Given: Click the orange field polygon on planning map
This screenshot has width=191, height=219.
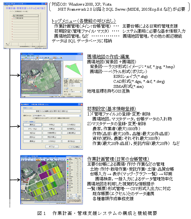Looking at the screenshot, I should coord(54,171).
